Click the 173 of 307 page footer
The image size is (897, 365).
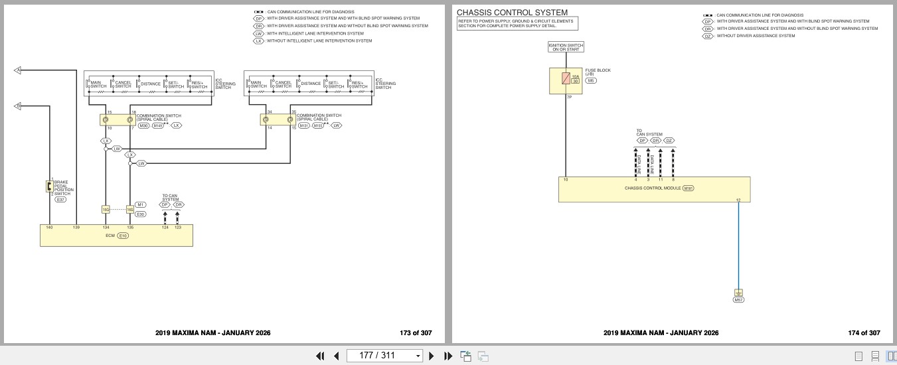(x=416, y=333)
